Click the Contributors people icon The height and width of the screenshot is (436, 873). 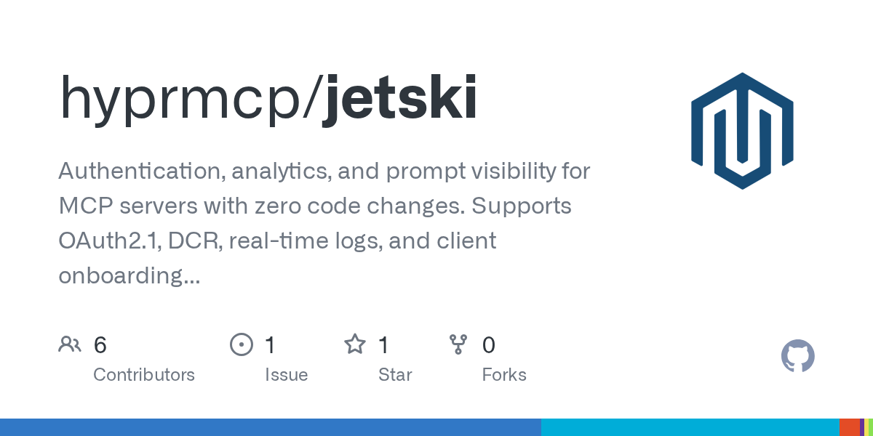pyautogui.click(x=70, y=344)
